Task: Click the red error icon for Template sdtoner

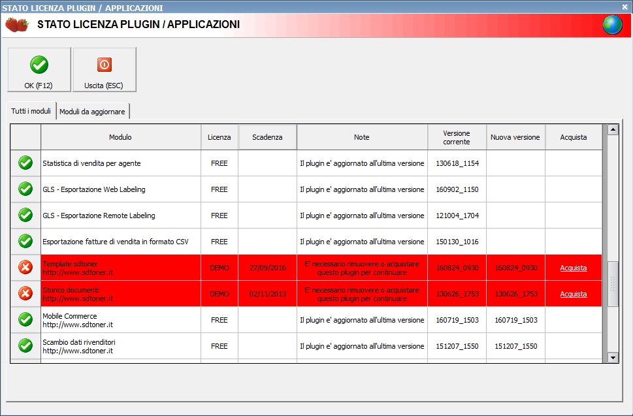Action: [x=25, y=267]
